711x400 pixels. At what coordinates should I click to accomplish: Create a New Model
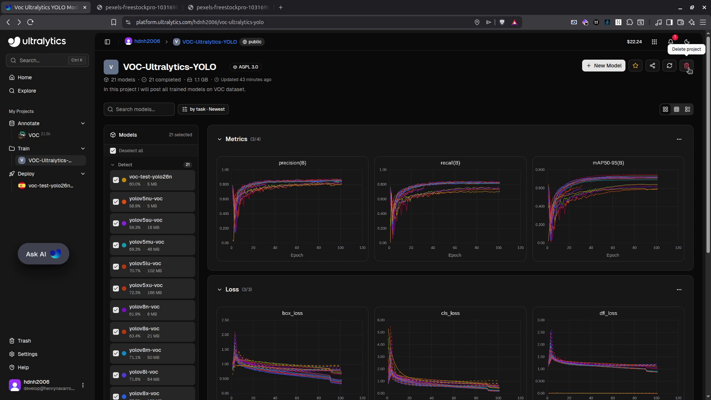coord(603,66)
